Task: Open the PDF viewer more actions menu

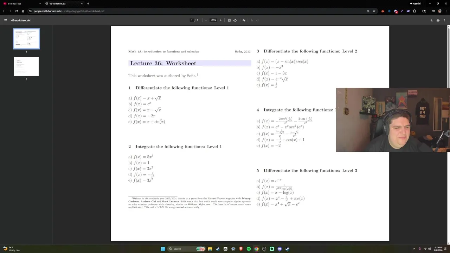Action: coord(444,20)
